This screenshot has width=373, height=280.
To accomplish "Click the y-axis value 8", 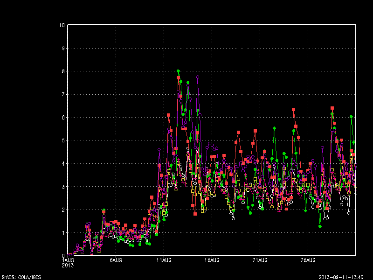I will (x=63, y=71).
